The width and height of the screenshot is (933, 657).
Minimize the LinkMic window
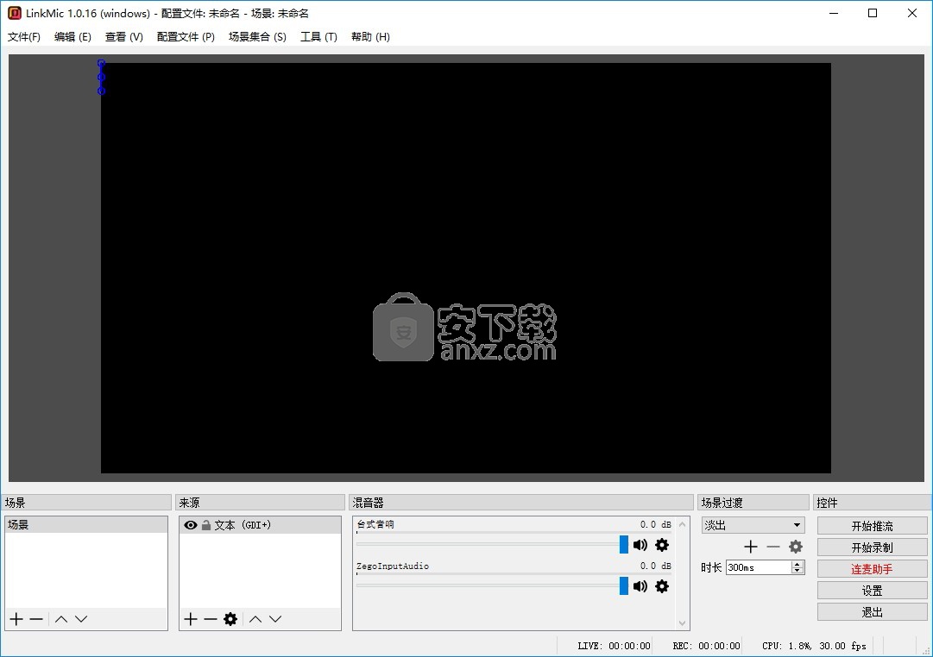coord(834,13)
